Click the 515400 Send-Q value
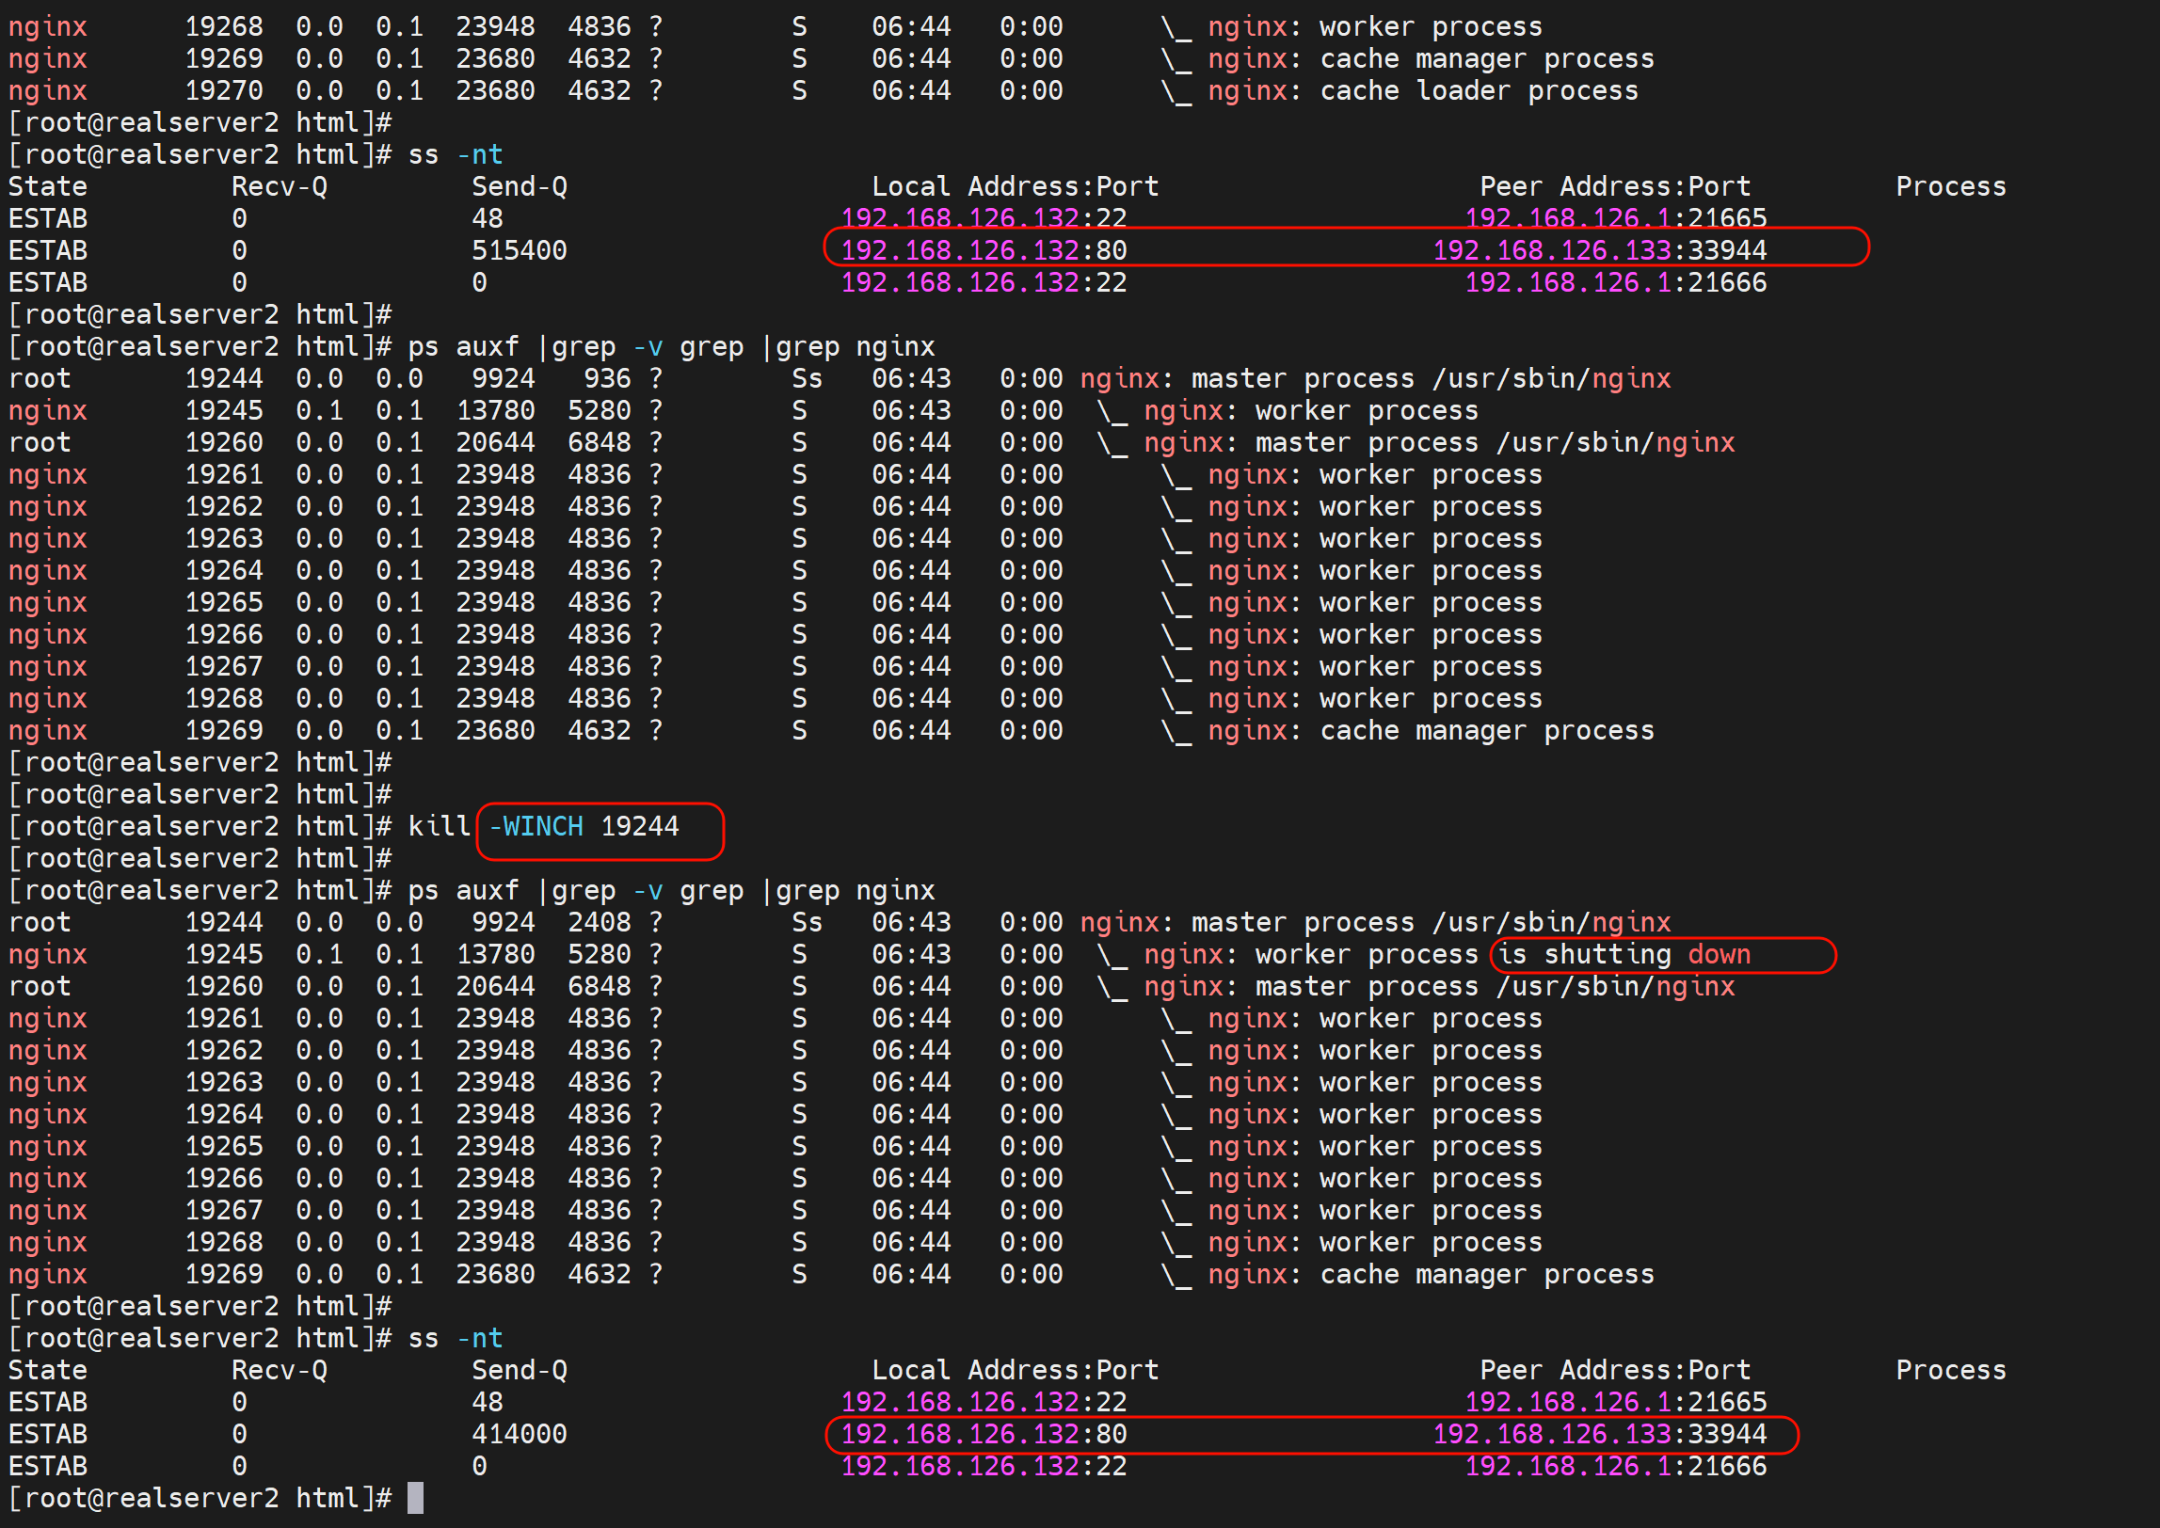This screenshot has height=1528, width=2160. 519,251
